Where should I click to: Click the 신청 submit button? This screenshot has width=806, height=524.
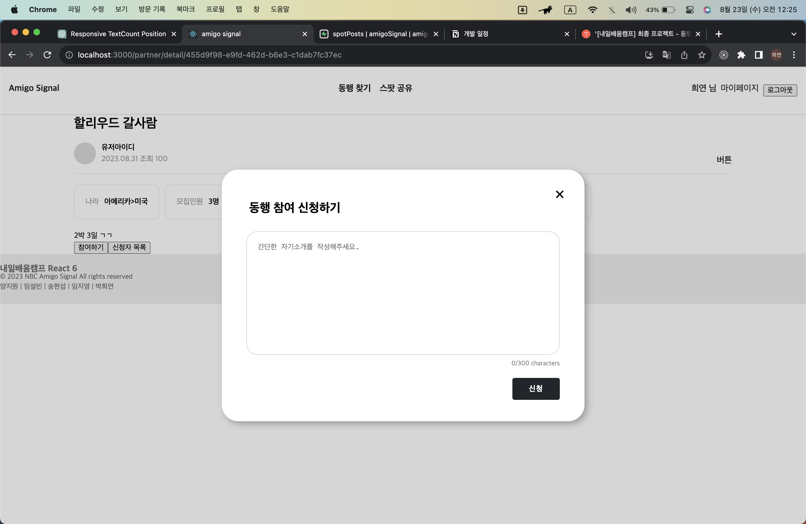535,389
